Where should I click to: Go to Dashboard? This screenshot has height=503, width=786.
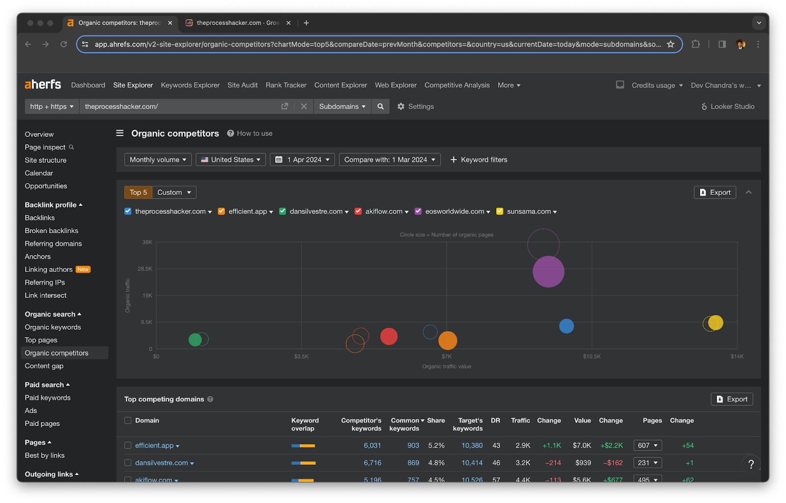(x=88, y=85)
